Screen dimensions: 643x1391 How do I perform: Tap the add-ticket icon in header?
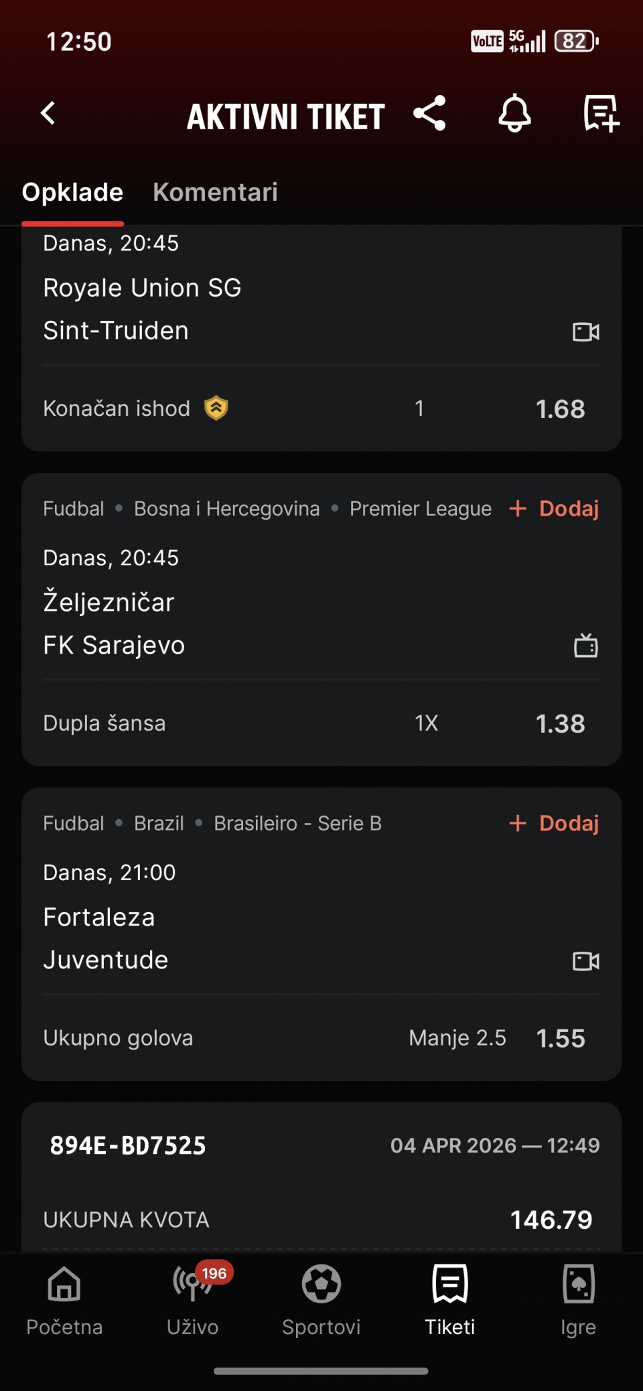click(600, 113)
